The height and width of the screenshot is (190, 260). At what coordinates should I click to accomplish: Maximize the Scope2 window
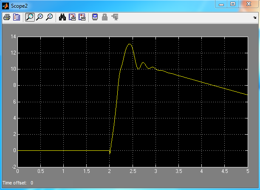[x=232, y=4]
